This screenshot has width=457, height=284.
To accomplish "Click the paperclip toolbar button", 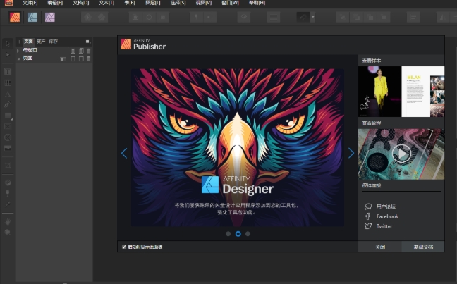I will (x=303, y=17).
